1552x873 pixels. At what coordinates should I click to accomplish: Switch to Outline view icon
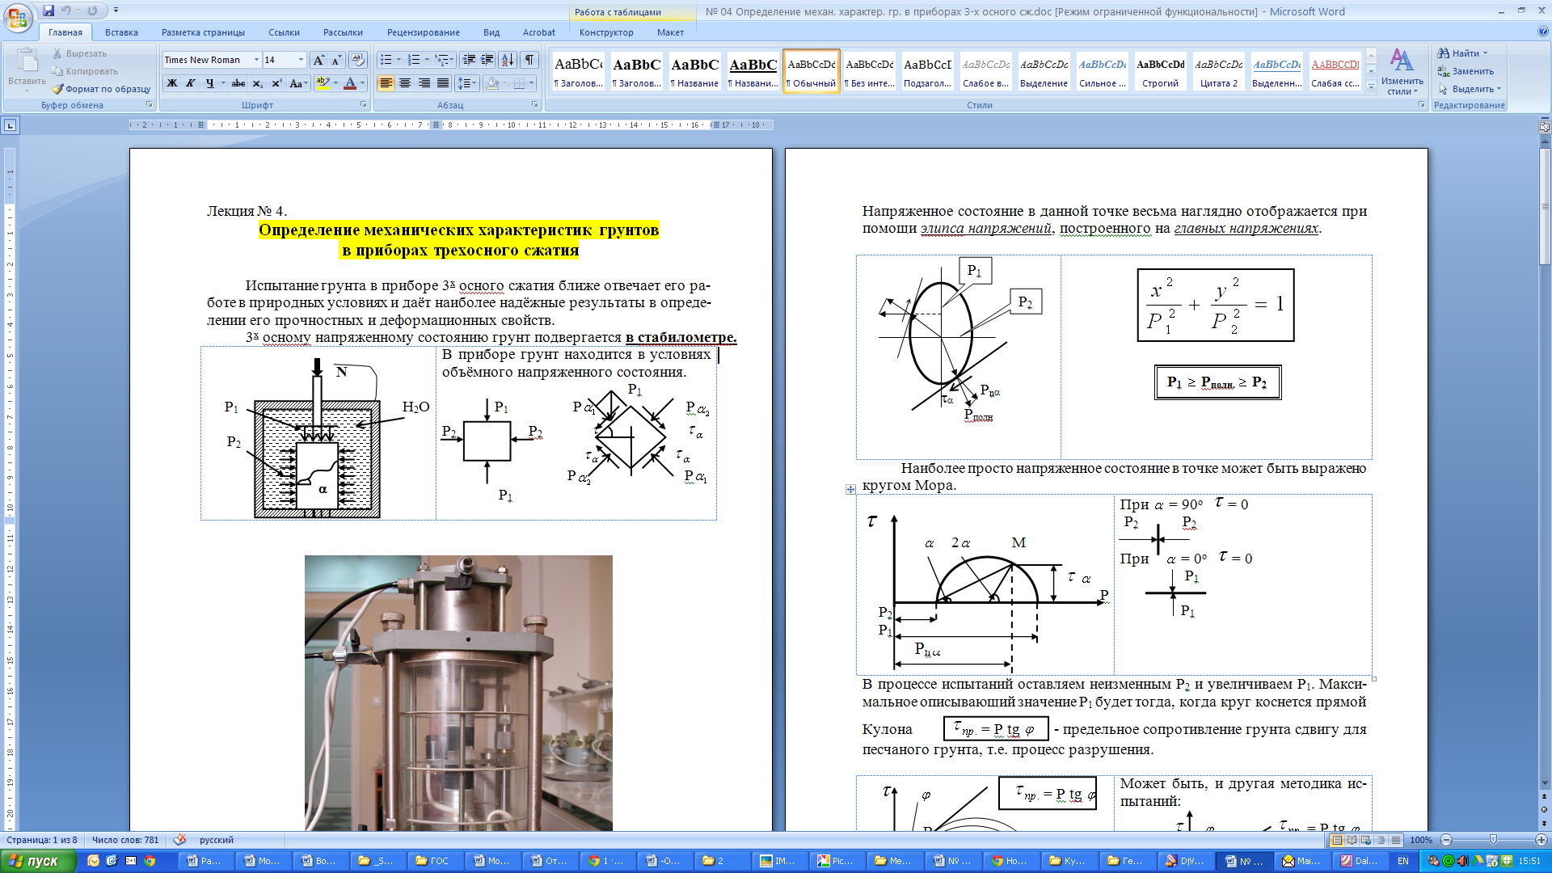pos(1381,840)
